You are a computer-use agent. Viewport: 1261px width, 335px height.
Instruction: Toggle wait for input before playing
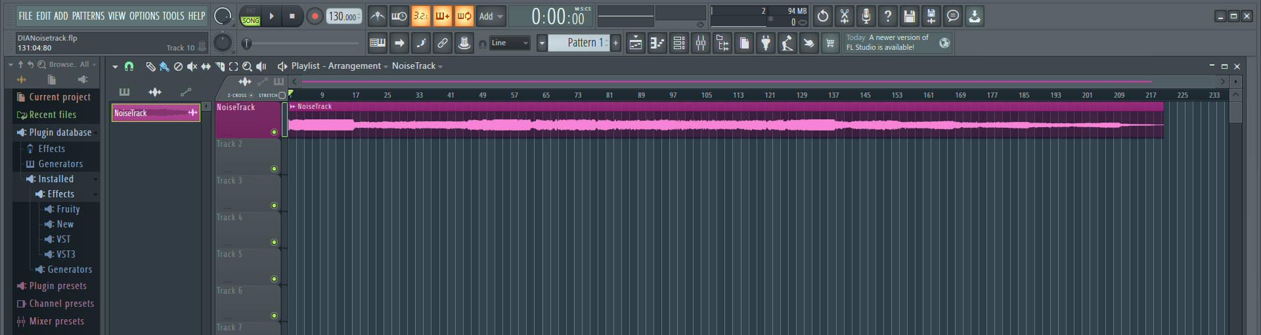tap(399, 16)
